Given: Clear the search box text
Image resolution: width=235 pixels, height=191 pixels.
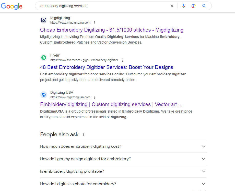Looking at the screenshot, I should (172, 6).
